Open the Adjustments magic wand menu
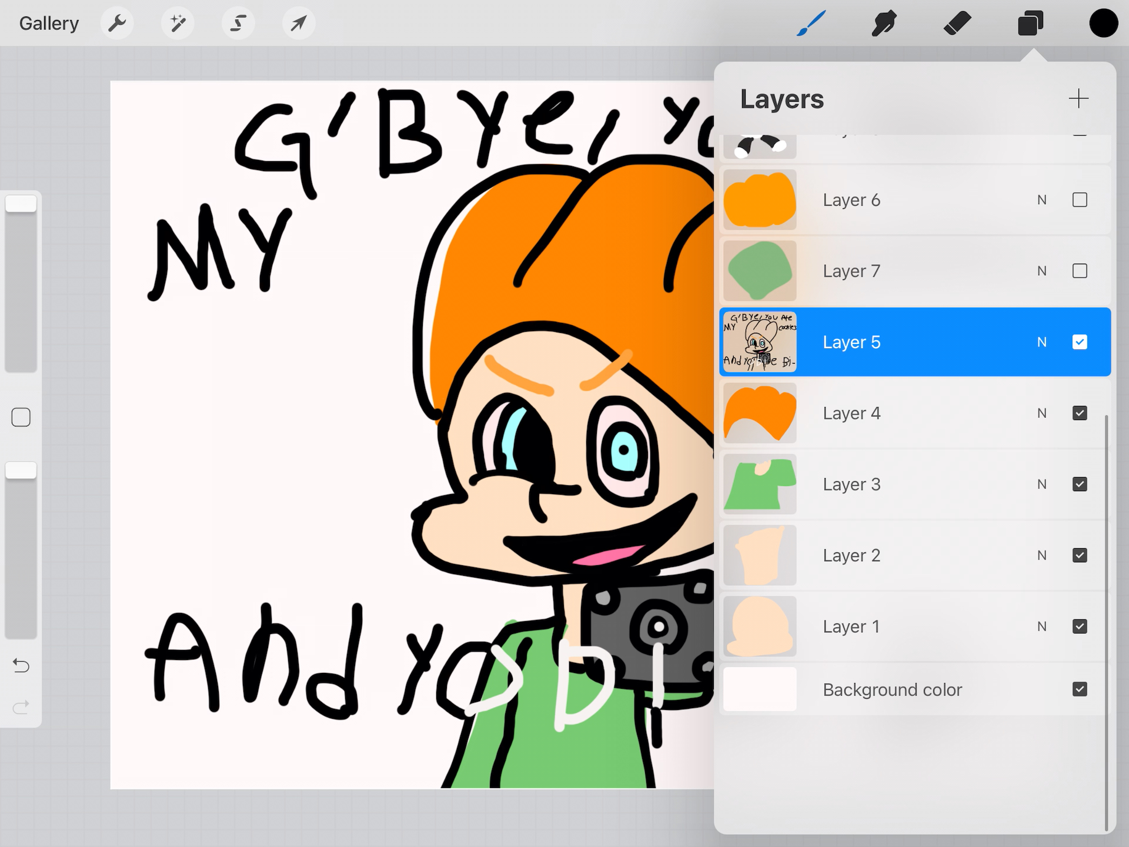This screenshot has height=847, width=1129. pyautogui.click(x=178, y=24)
